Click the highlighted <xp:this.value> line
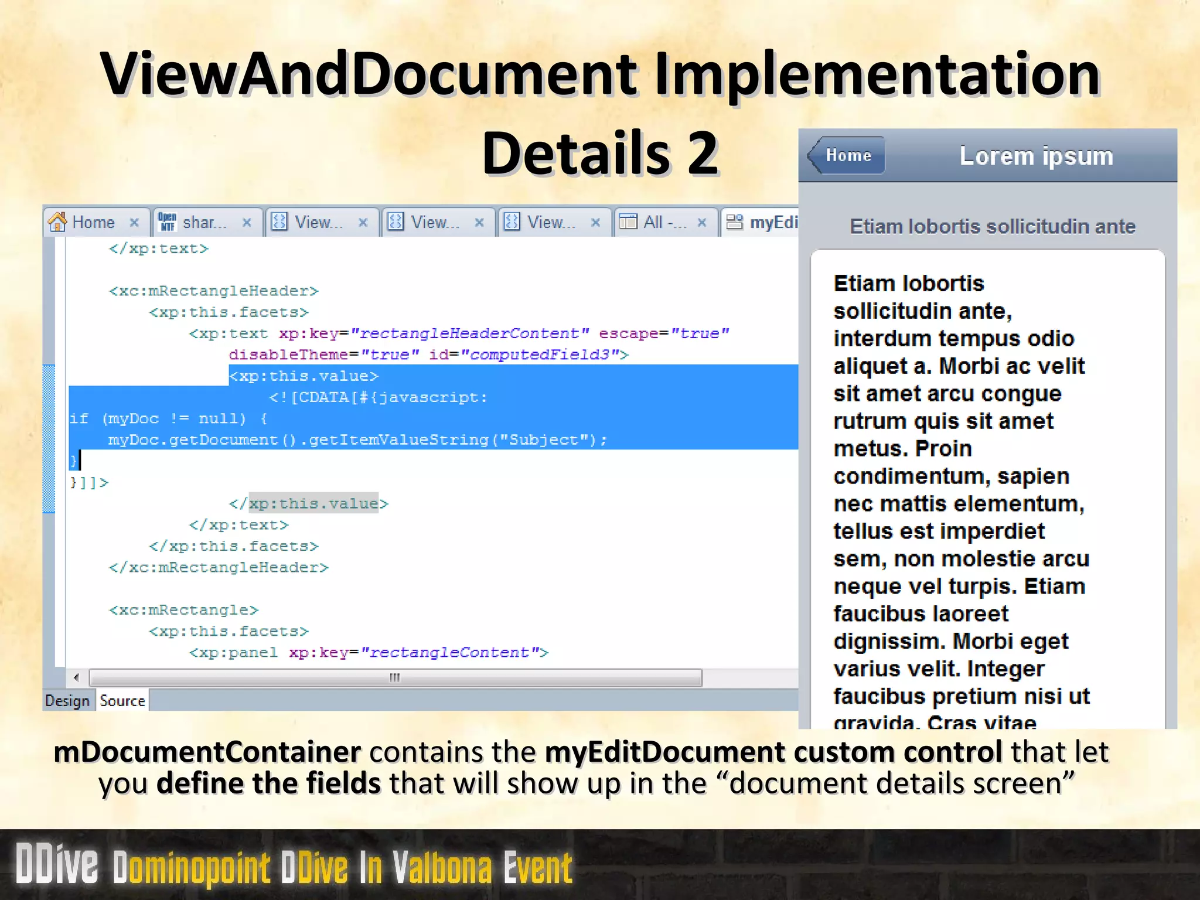 pyautogui.click(x=304, y=376)
